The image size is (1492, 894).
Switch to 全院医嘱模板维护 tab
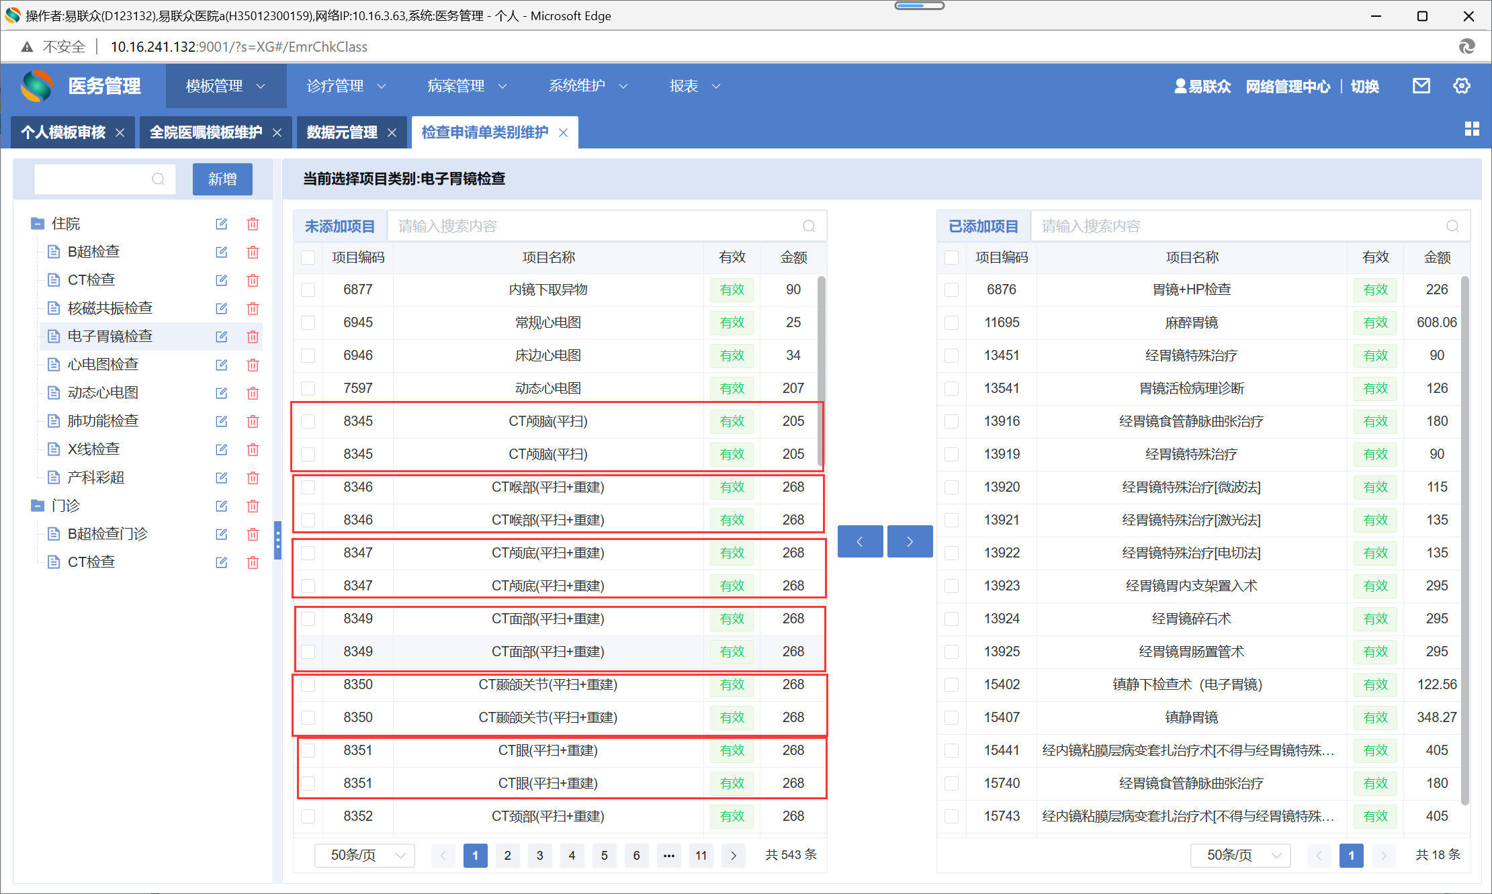pyautogui.click(x=206, y=132)
